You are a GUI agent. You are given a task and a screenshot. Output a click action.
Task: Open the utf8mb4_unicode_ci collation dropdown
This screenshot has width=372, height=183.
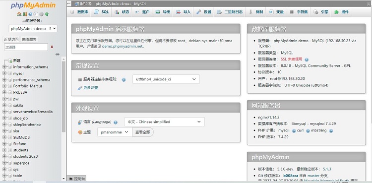point(166,79)
